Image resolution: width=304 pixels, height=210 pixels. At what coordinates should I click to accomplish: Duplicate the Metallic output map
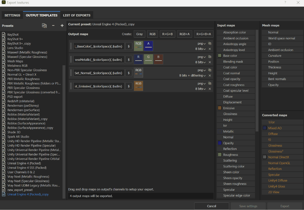pos(210,57)
